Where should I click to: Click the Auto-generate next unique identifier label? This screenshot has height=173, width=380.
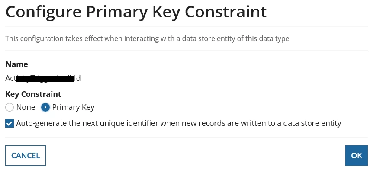179,123
